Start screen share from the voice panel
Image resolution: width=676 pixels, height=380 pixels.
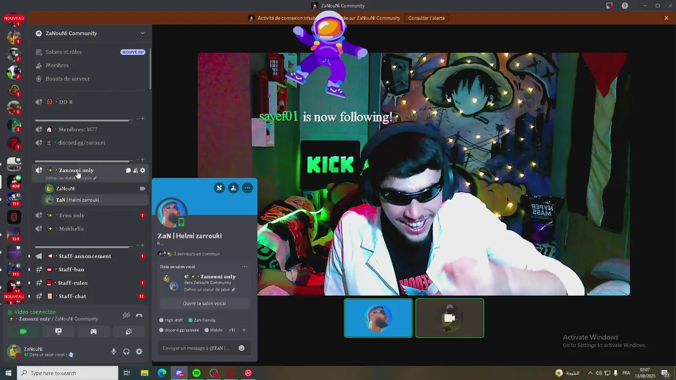click(59, 331)
